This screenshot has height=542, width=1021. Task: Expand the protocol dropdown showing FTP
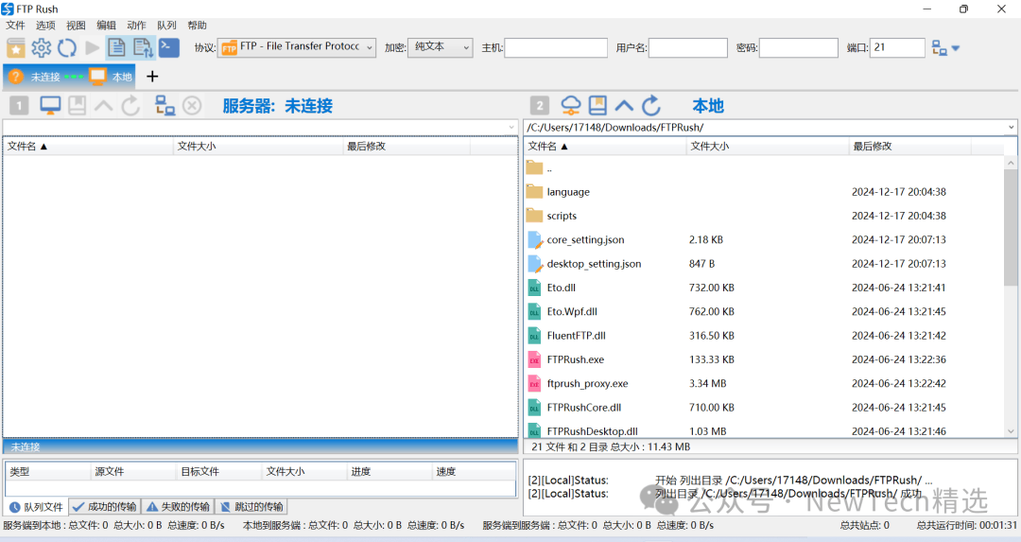point(296,47)
